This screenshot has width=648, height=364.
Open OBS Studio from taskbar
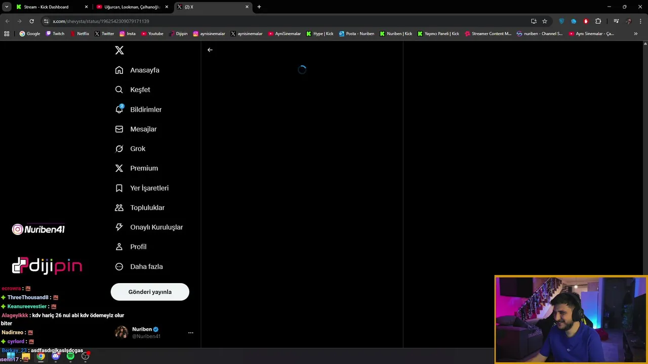(x=86, y=356)
